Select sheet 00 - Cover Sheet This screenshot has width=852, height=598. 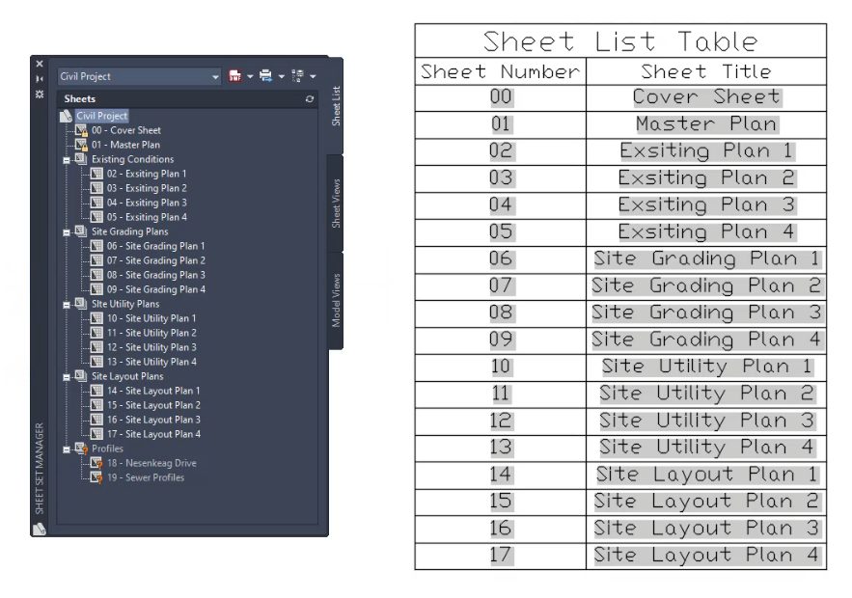point(126,130)
